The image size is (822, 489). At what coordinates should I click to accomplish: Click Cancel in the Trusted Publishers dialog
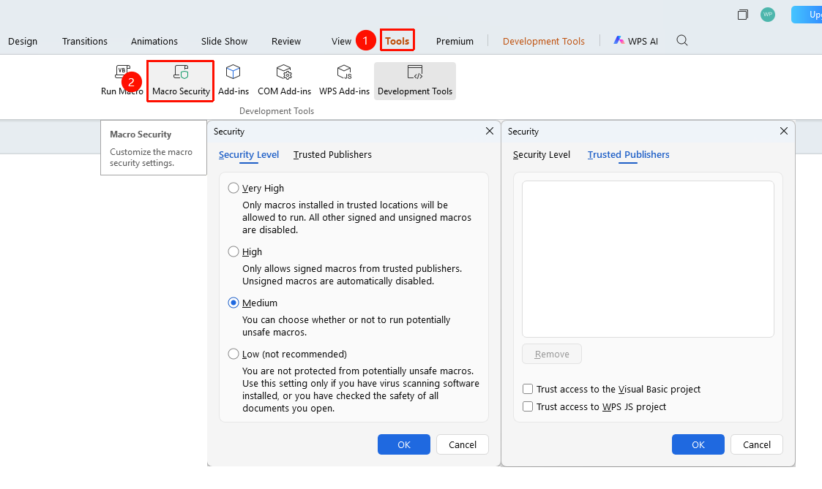pos(756,444)
